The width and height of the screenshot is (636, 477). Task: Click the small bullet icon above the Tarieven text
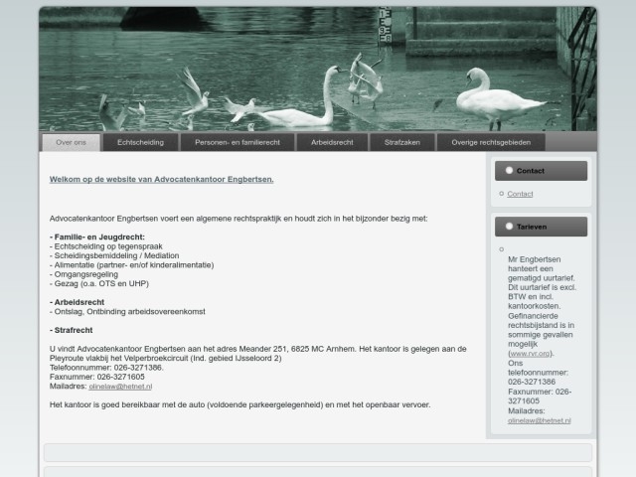[501, 249]
